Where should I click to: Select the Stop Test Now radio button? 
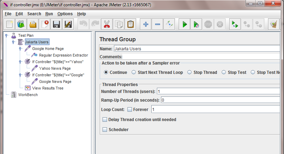point(253,72)
